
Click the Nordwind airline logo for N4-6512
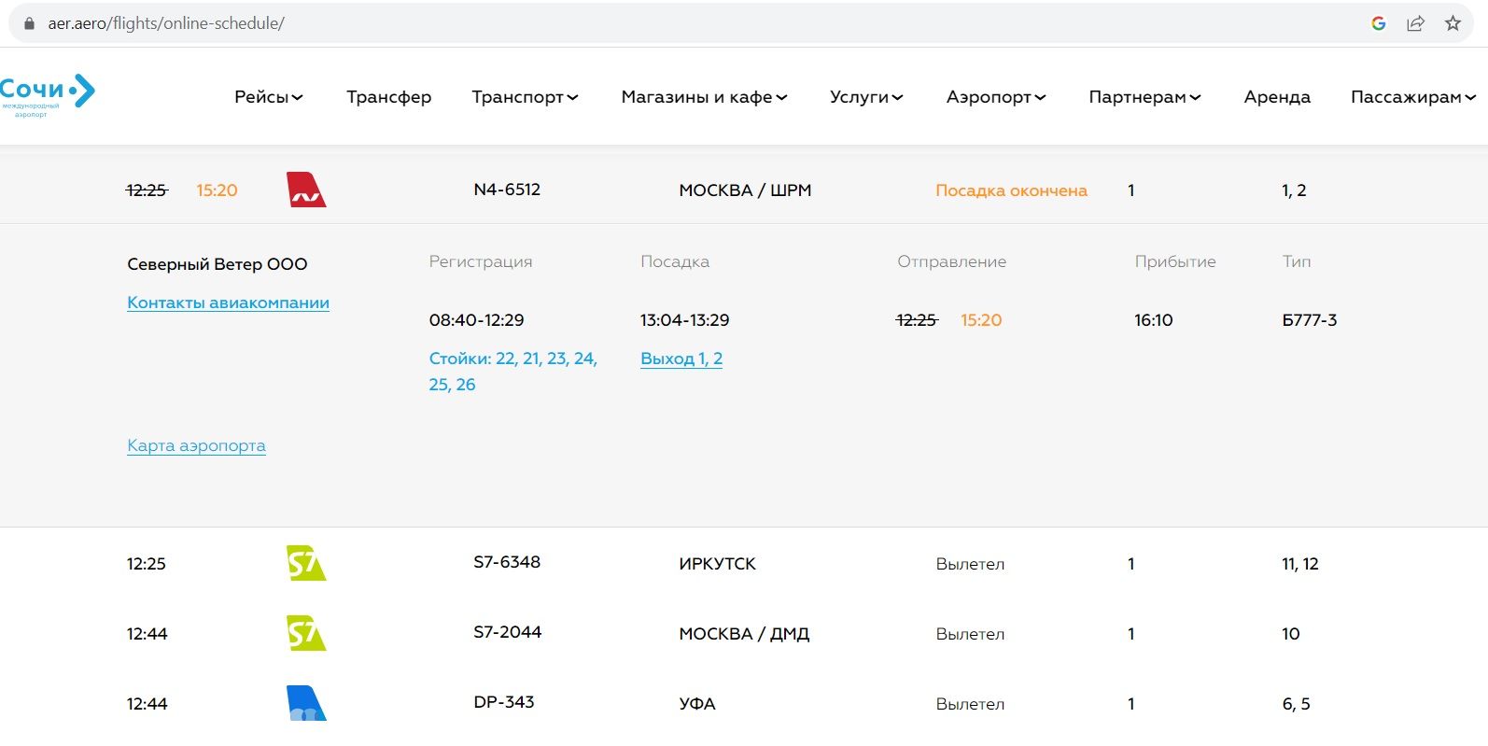305,190
